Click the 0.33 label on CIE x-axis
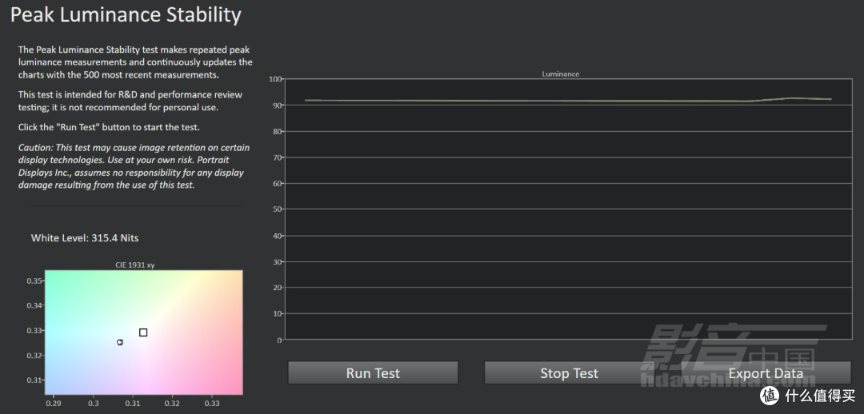 [x=211, y=404]
